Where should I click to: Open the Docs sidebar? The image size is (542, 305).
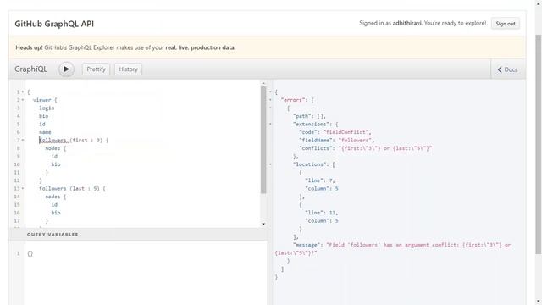(x=507, y=69)
